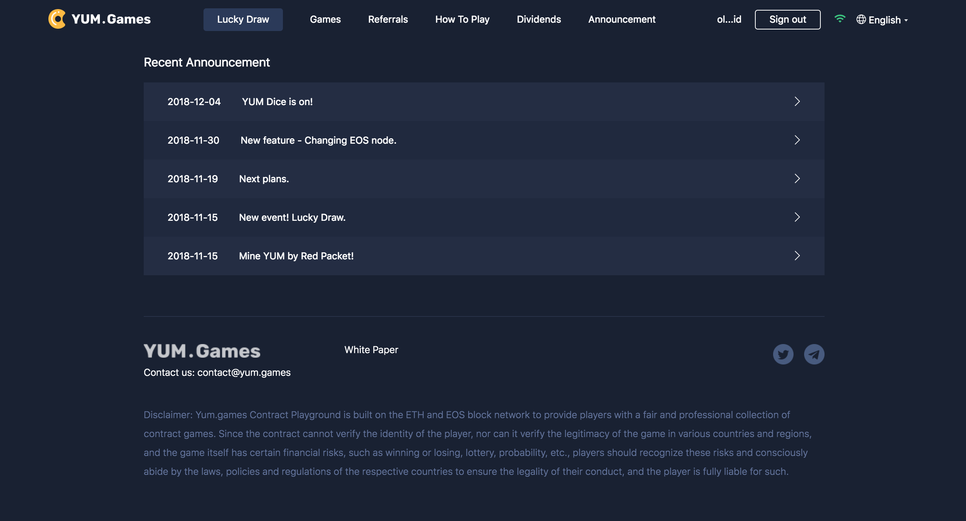
Task: Go to Referrals page
Action: tap(388, 20)
